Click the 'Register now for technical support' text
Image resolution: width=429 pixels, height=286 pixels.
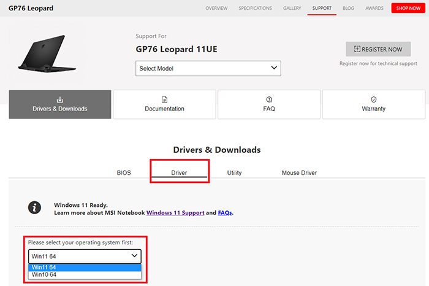pos(378,64)
